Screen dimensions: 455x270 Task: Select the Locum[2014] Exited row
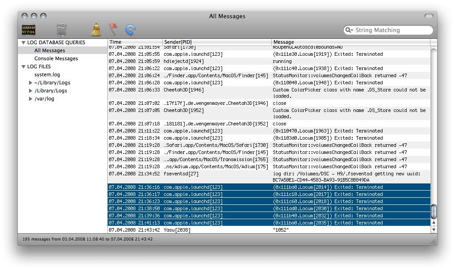pyautogui.click(x=269, y=187)
